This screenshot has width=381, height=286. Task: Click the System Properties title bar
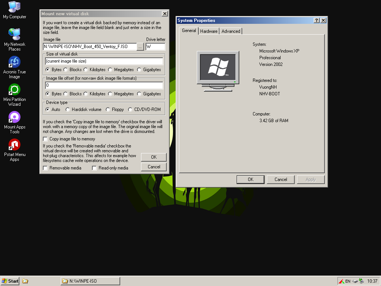coord(245,20)
